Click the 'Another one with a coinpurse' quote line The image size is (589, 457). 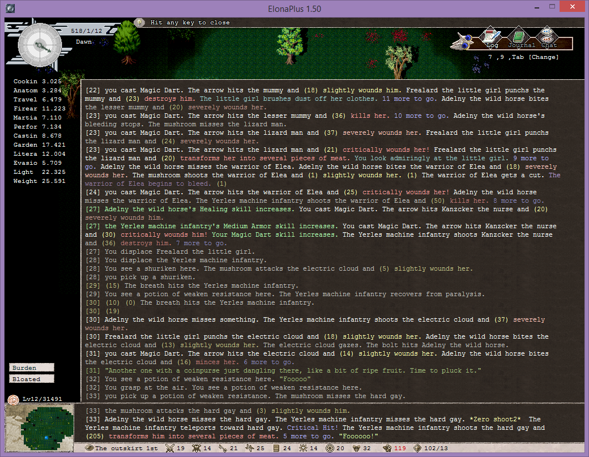click(x=283, y=370)
